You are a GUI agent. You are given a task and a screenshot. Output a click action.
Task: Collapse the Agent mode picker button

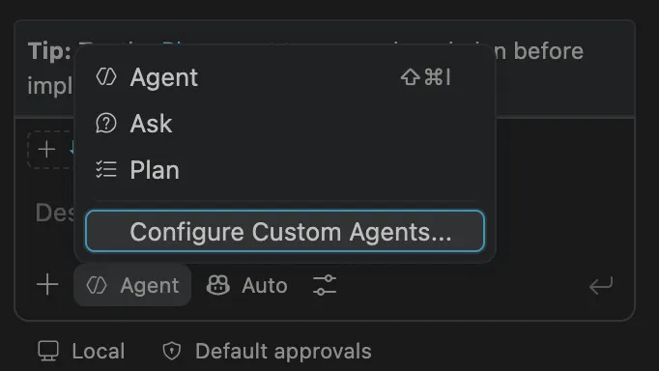click(x=132, y=285)
